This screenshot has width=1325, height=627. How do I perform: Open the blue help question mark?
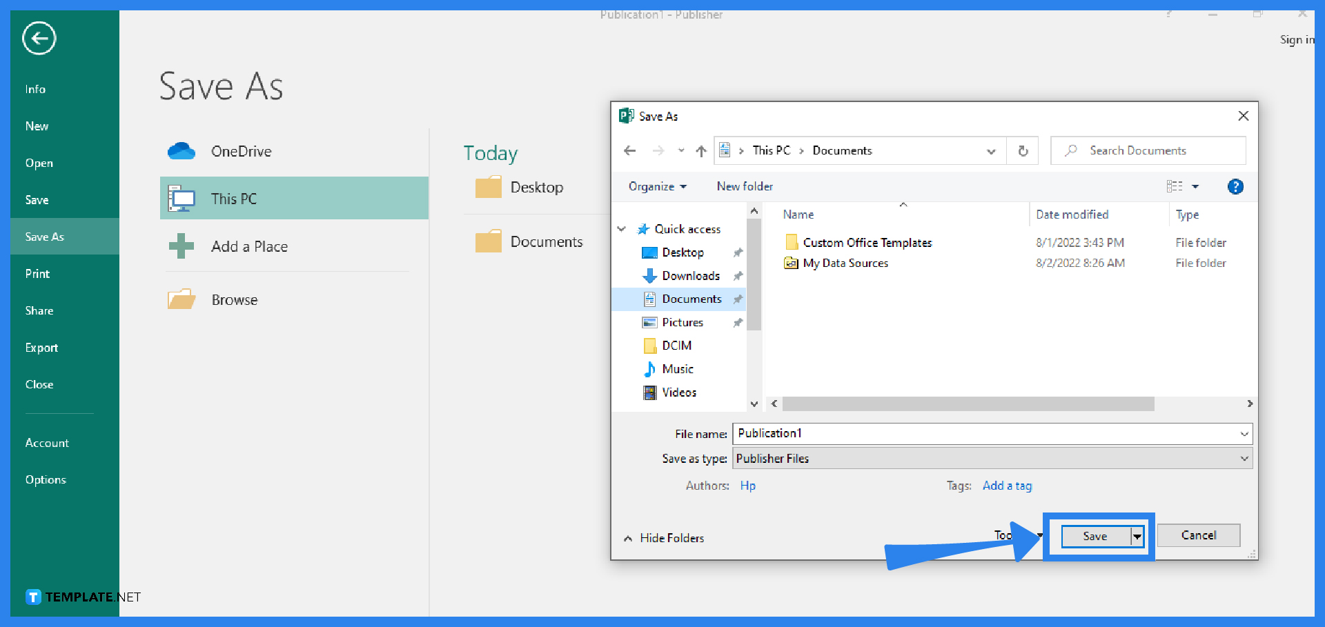coord(1235,186)
